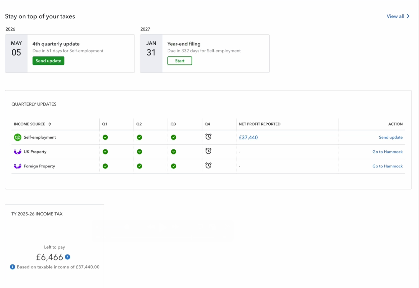The image size is (419, 288).
Task: Click the Hammock icon beside Foreign Property
Action: 18,166
